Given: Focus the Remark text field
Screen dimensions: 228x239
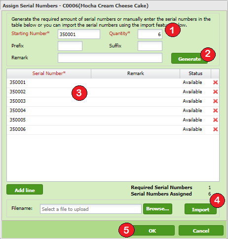Looking at the screenshot, I should click(x=110, y=58).
